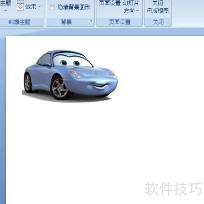Select the blue cartoon car image
The height and width of the screenshot is (204, 204).
coord(70,76)
